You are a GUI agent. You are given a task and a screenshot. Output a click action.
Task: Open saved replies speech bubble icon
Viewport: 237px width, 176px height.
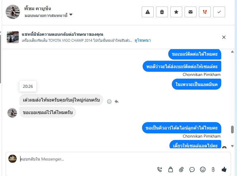(x=192, y=169)
